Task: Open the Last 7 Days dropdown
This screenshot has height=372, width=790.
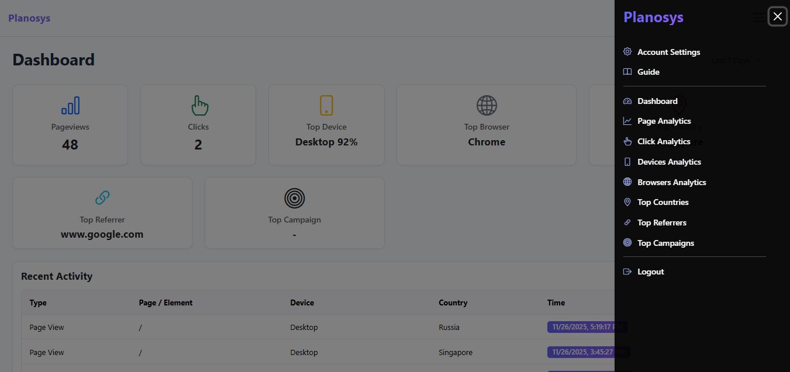Action: (x=734, y=60)
